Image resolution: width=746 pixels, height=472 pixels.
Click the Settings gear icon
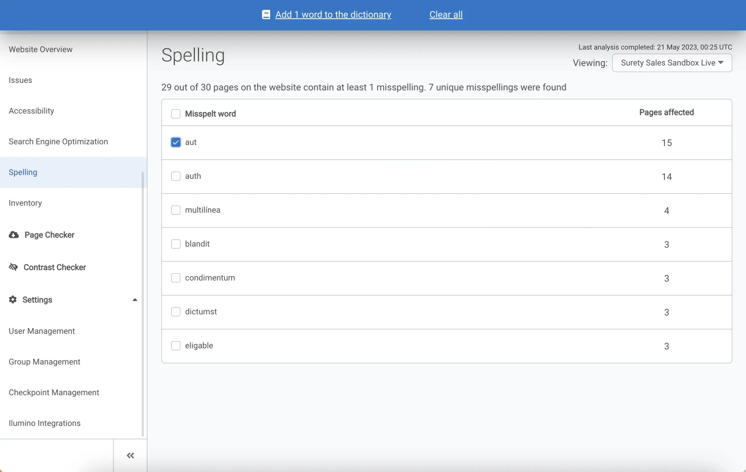tap(13, 299)
